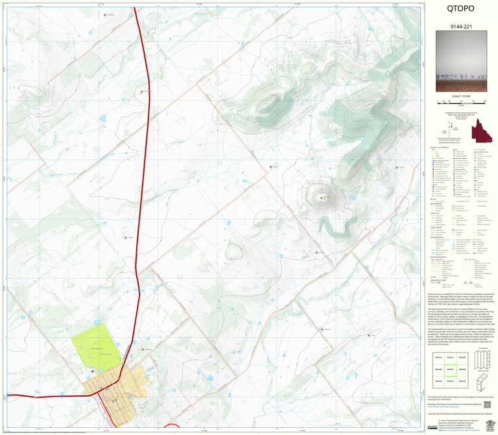The height and width of the screenshot is (435, 498).
Task: Select the sheet number 9144-221
Action: point(461,27)
